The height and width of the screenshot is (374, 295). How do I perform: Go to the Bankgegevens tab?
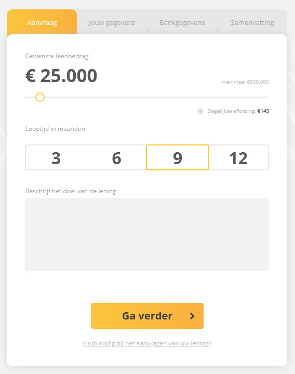coord(182,22)
